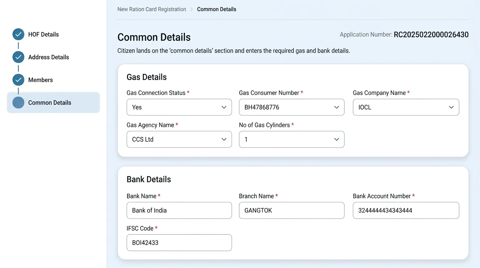The image size is (480, 268).
Task: Click the Members checkmark step icon
Action: pyautogui.click(x=18, y=80)
